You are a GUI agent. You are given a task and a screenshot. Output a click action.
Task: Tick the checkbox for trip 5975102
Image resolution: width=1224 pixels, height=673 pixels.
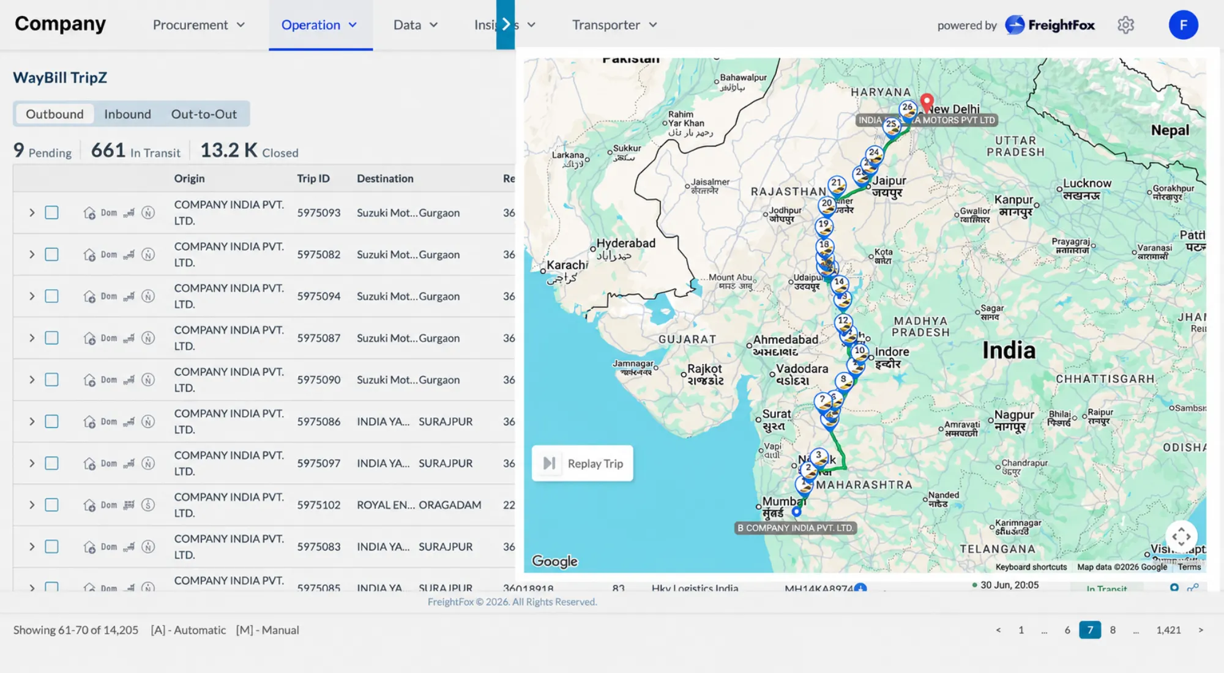tap(52, 505)
